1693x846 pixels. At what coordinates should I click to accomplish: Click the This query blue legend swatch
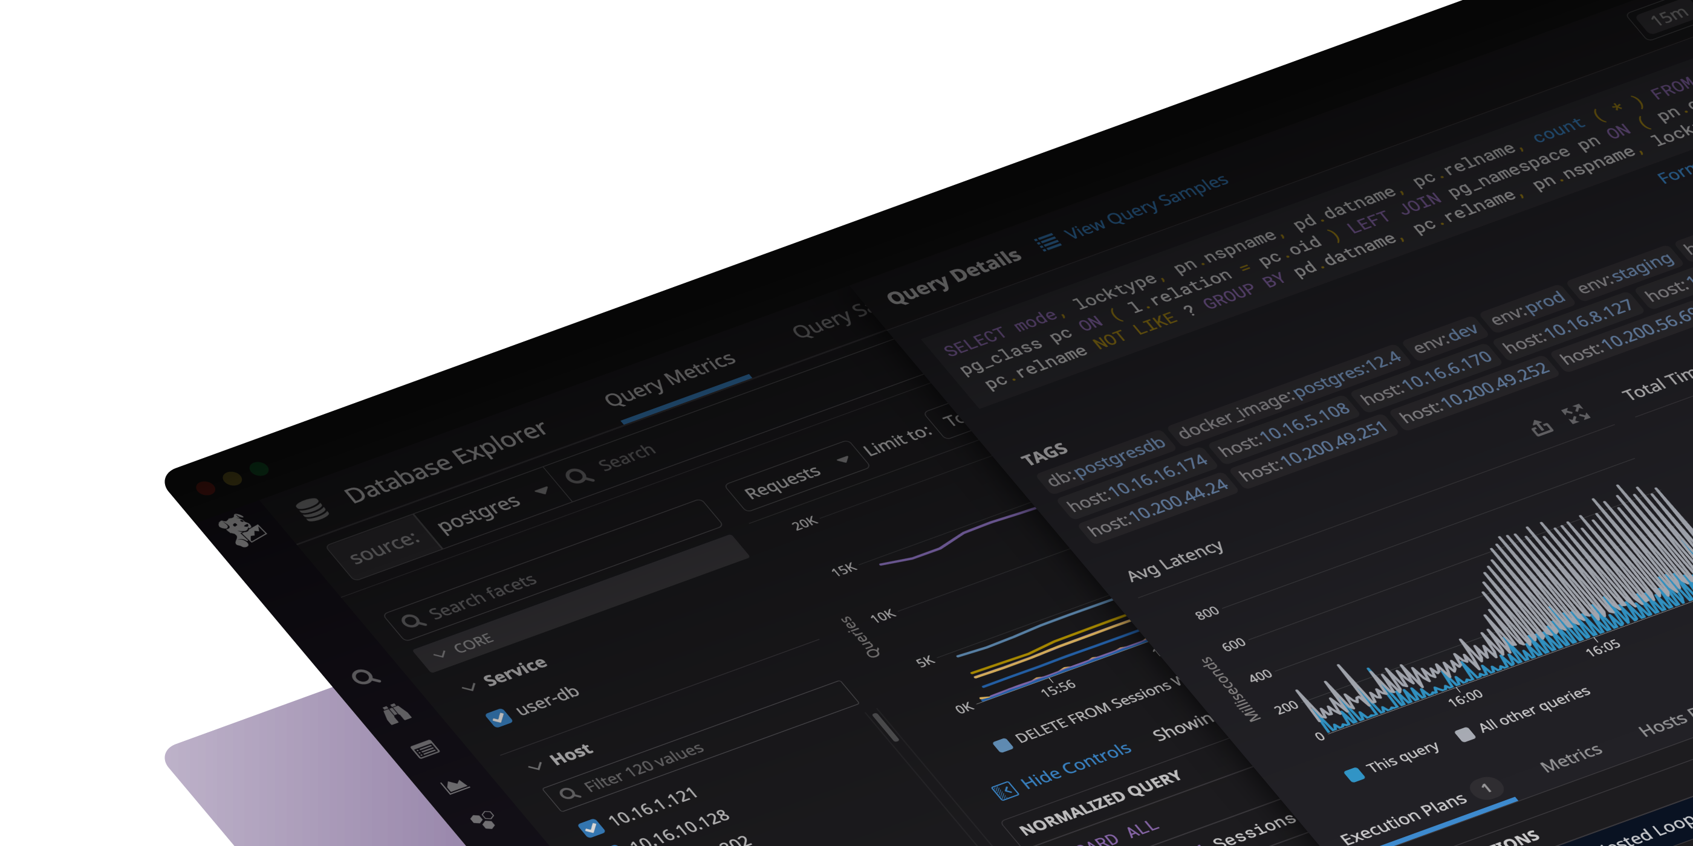1354,775
